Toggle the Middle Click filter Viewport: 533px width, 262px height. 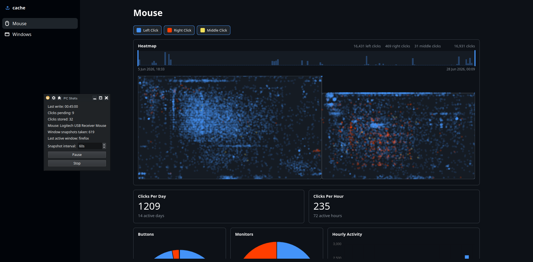213,30
